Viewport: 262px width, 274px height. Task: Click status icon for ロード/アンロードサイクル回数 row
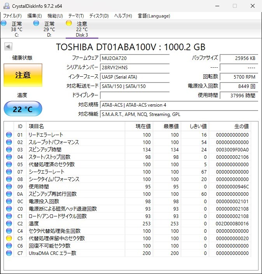pos(9,216)
